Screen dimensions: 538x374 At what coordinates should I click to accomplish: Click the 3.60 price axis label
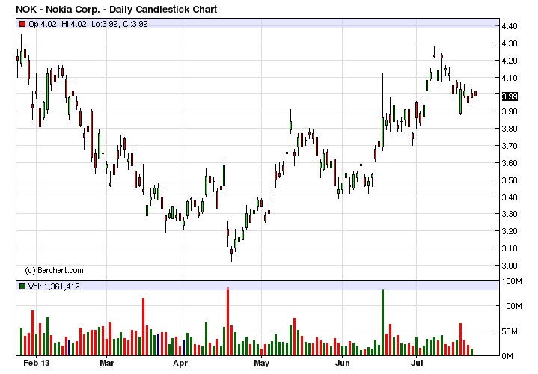click(509, 163)
